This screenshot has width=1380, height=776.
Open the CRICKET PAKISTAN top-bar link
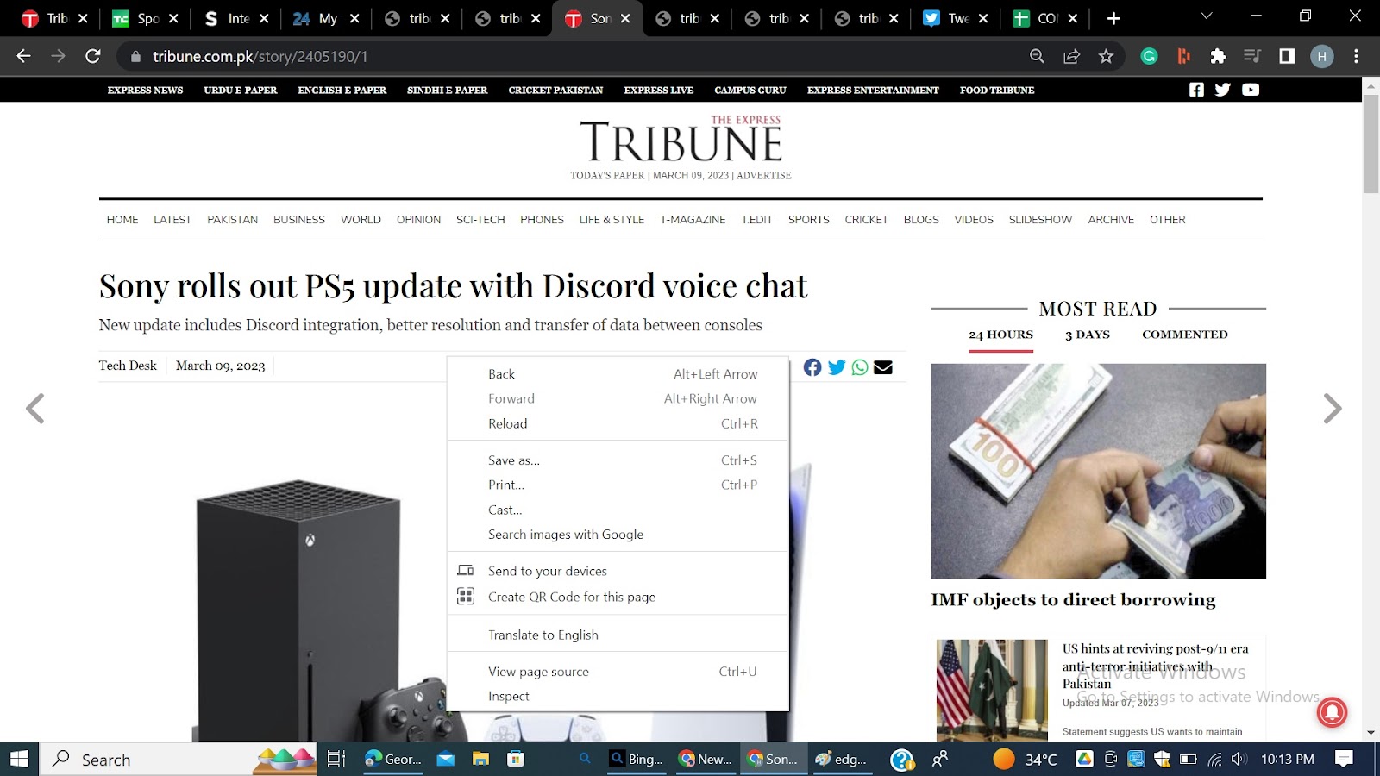click(x=555, y=90)
